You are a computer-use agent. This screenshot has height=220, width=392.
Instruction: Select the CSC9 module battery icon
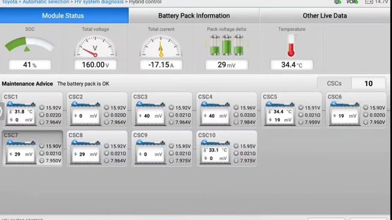coord(151,152)
